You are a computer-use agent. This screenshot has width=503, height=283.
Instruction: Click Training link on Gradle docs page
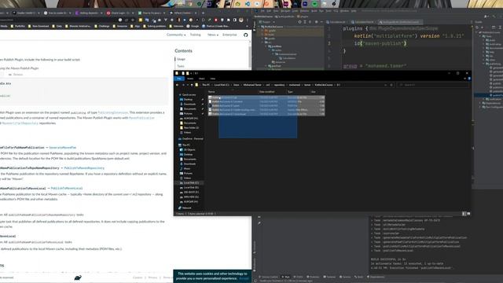tap(196, 35)
